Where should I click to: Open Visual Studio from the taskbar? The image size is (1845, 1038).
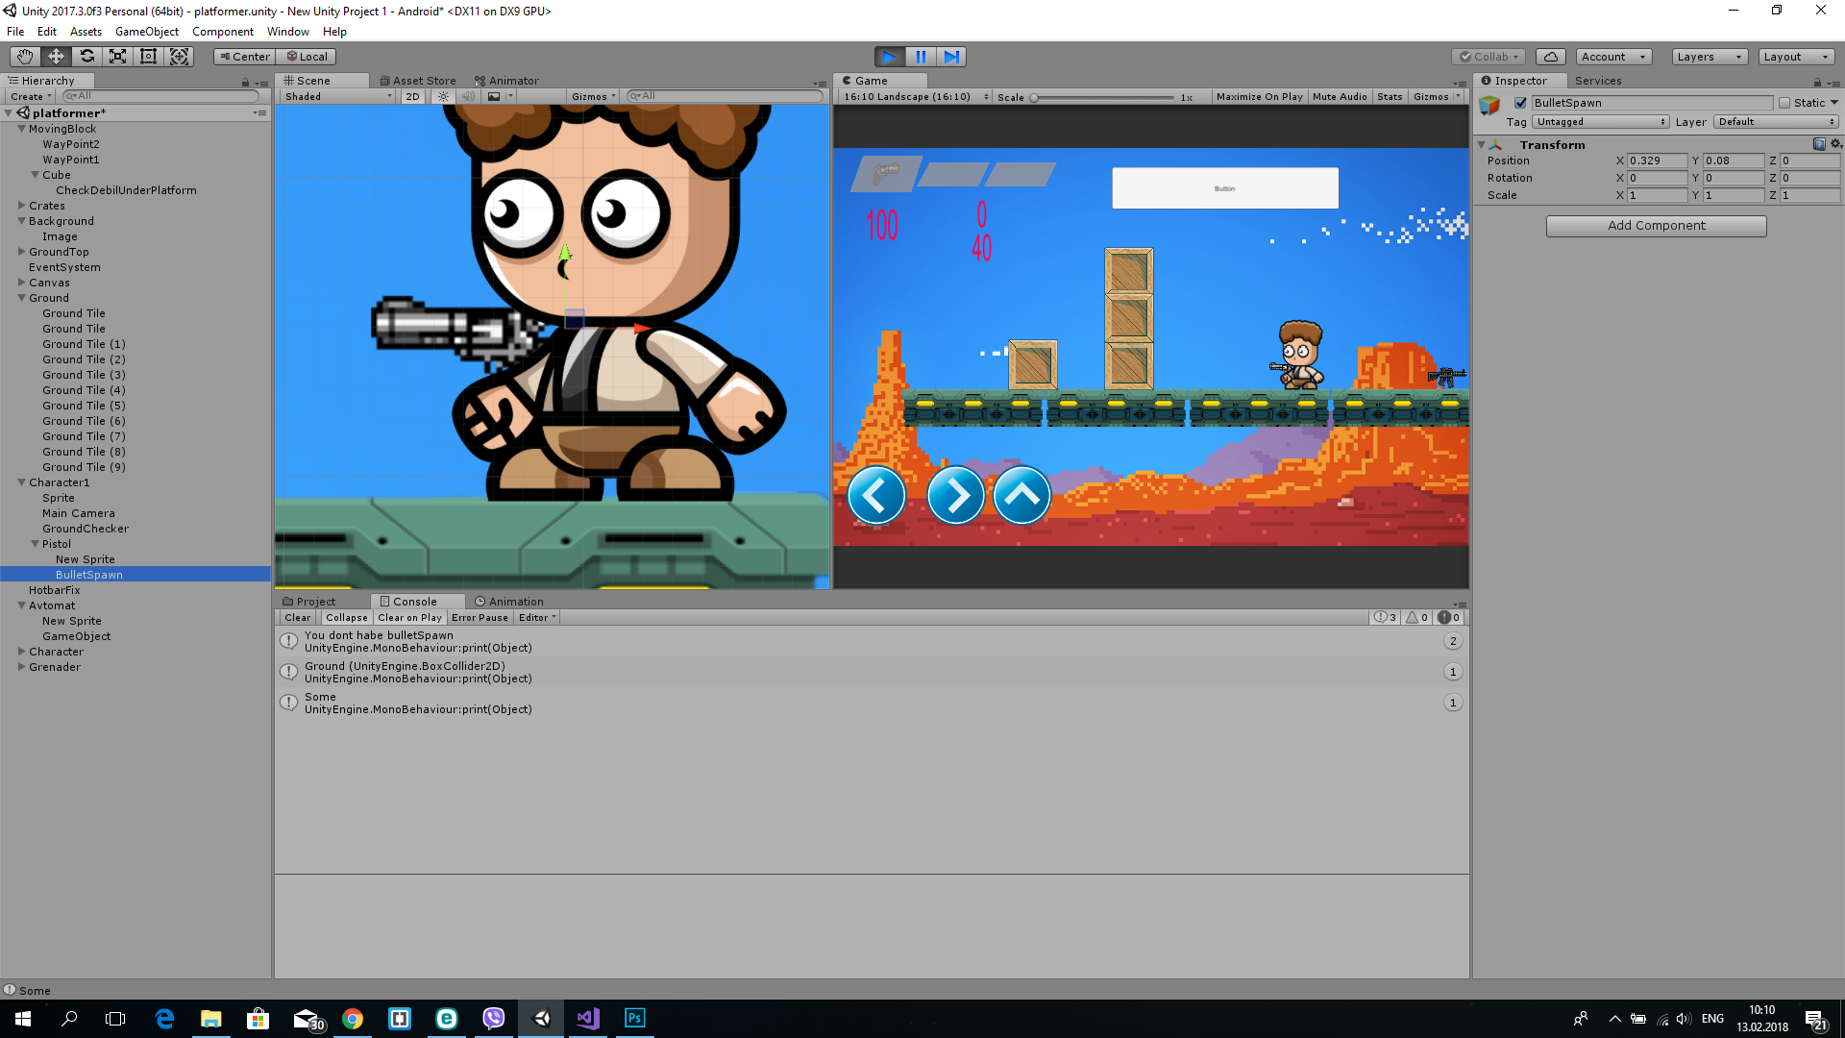pyautogui.click(x=588, y=1019)
